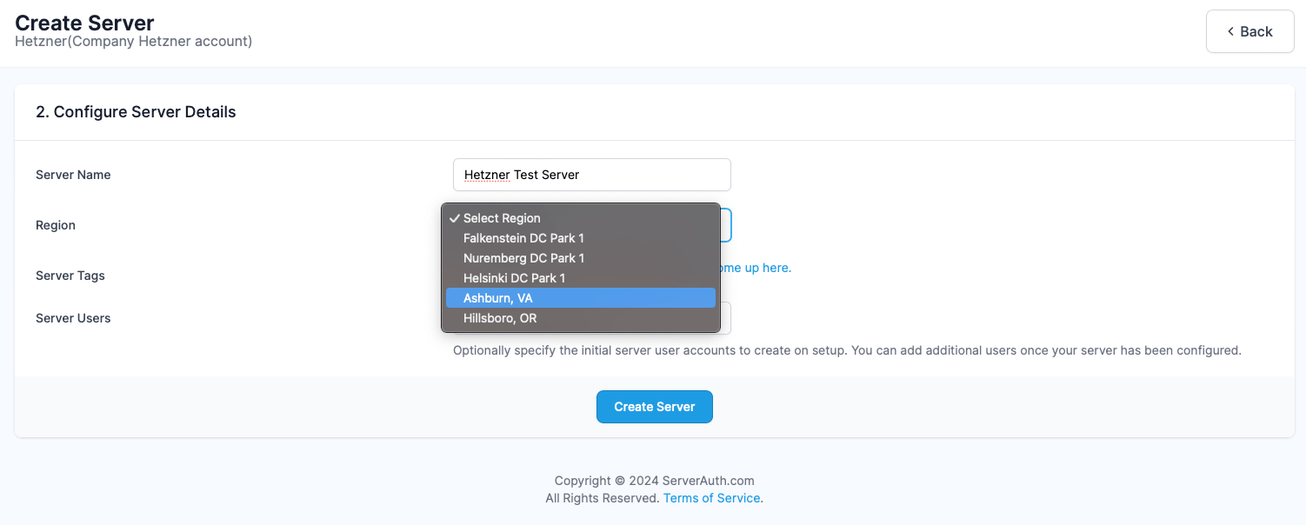
Task: Select Hillsboro, OR from region list
Action: coord(581,318)
